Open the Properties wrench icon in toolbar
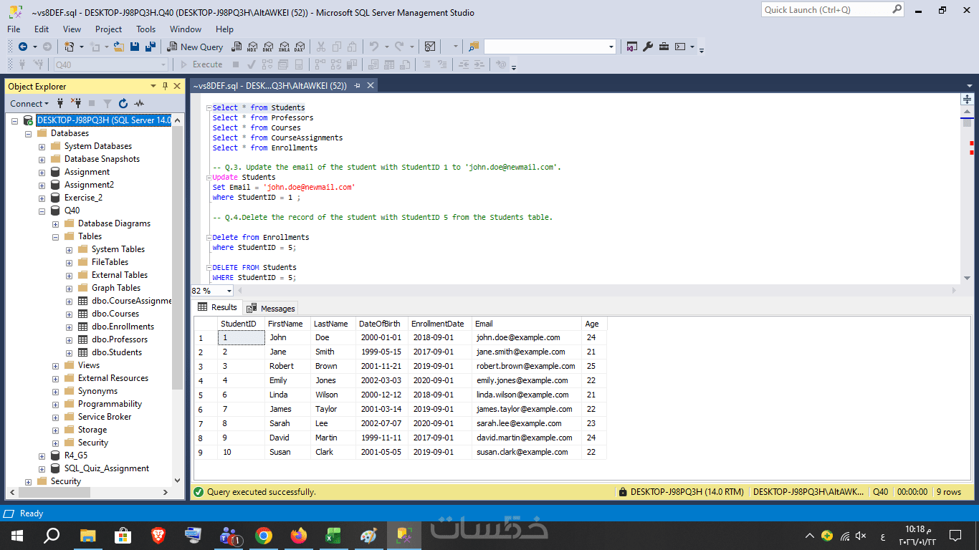The height and width of the screenshot is (550, 979). coord(648,47)
